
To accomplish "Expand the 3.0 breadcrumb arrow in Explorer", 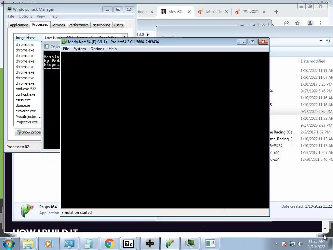I will pyautogui.click(x=148, y=35).
